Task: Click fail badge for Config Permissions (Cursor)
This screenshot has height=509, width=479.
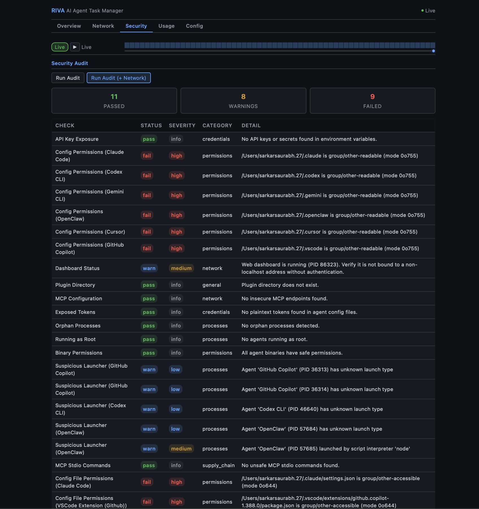Action: tap(147, 232)
